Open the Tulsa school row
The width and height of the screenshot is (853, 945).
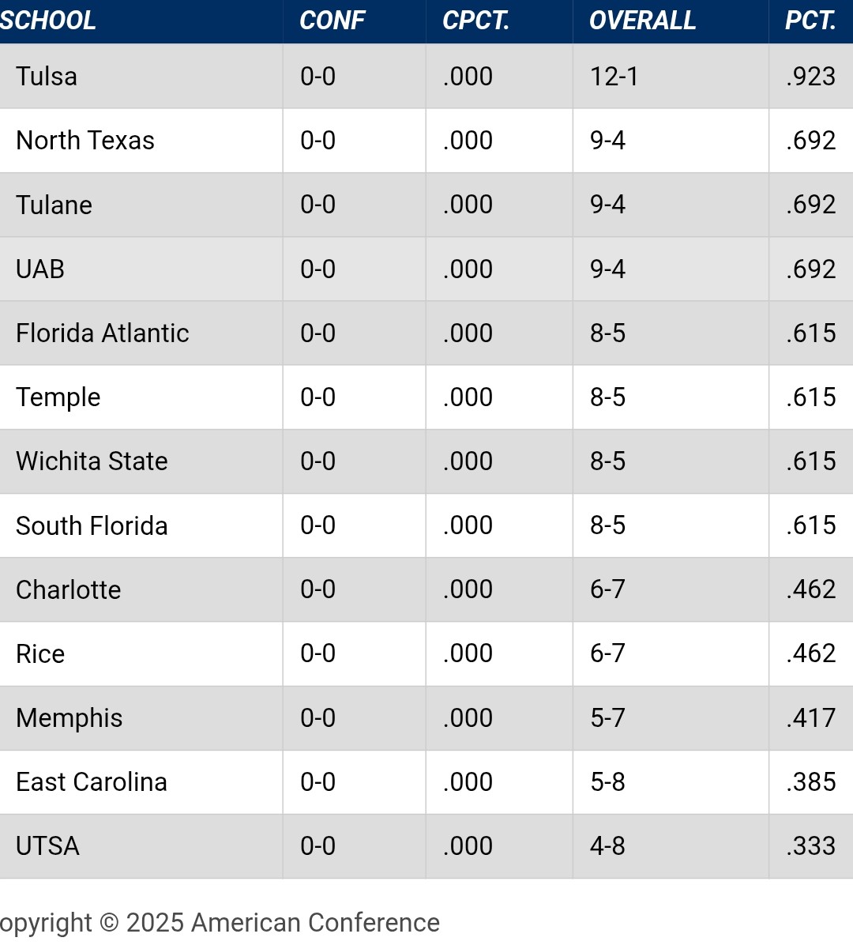47,77
